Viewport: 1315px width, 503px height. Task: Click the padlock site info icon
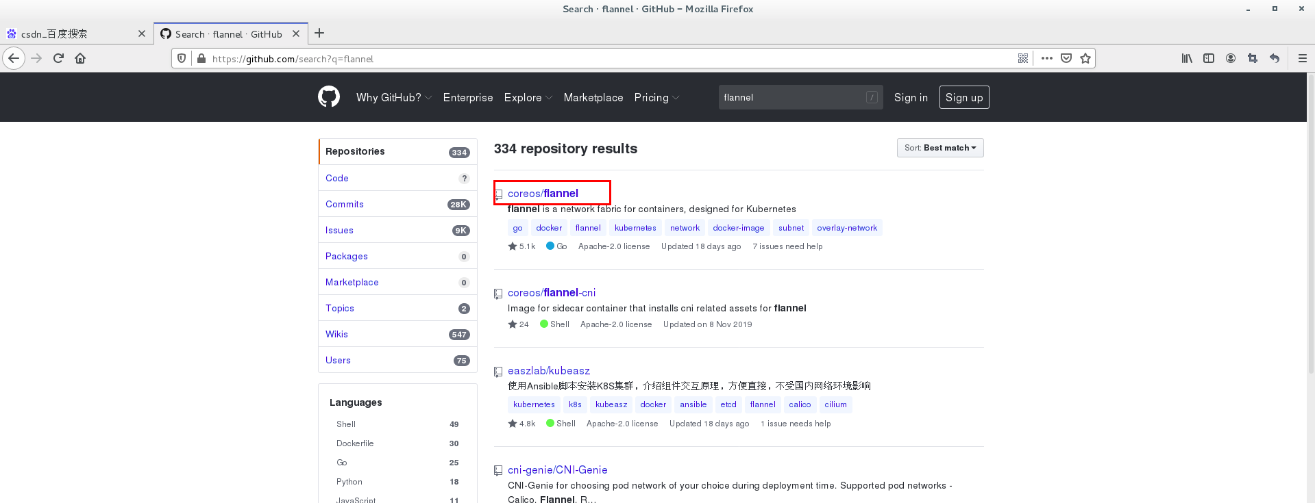[x=201, y=59]
